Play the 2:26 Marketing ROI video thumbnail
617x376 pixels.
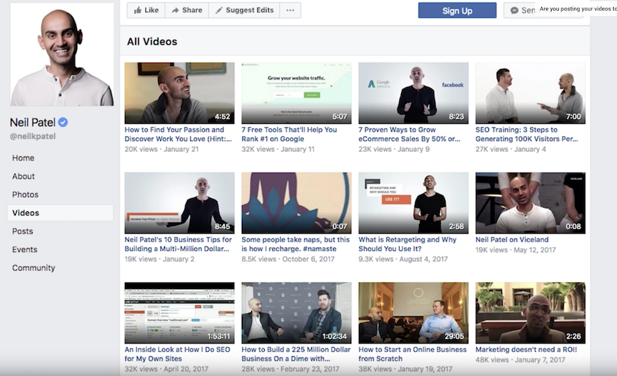pos(530,313)
